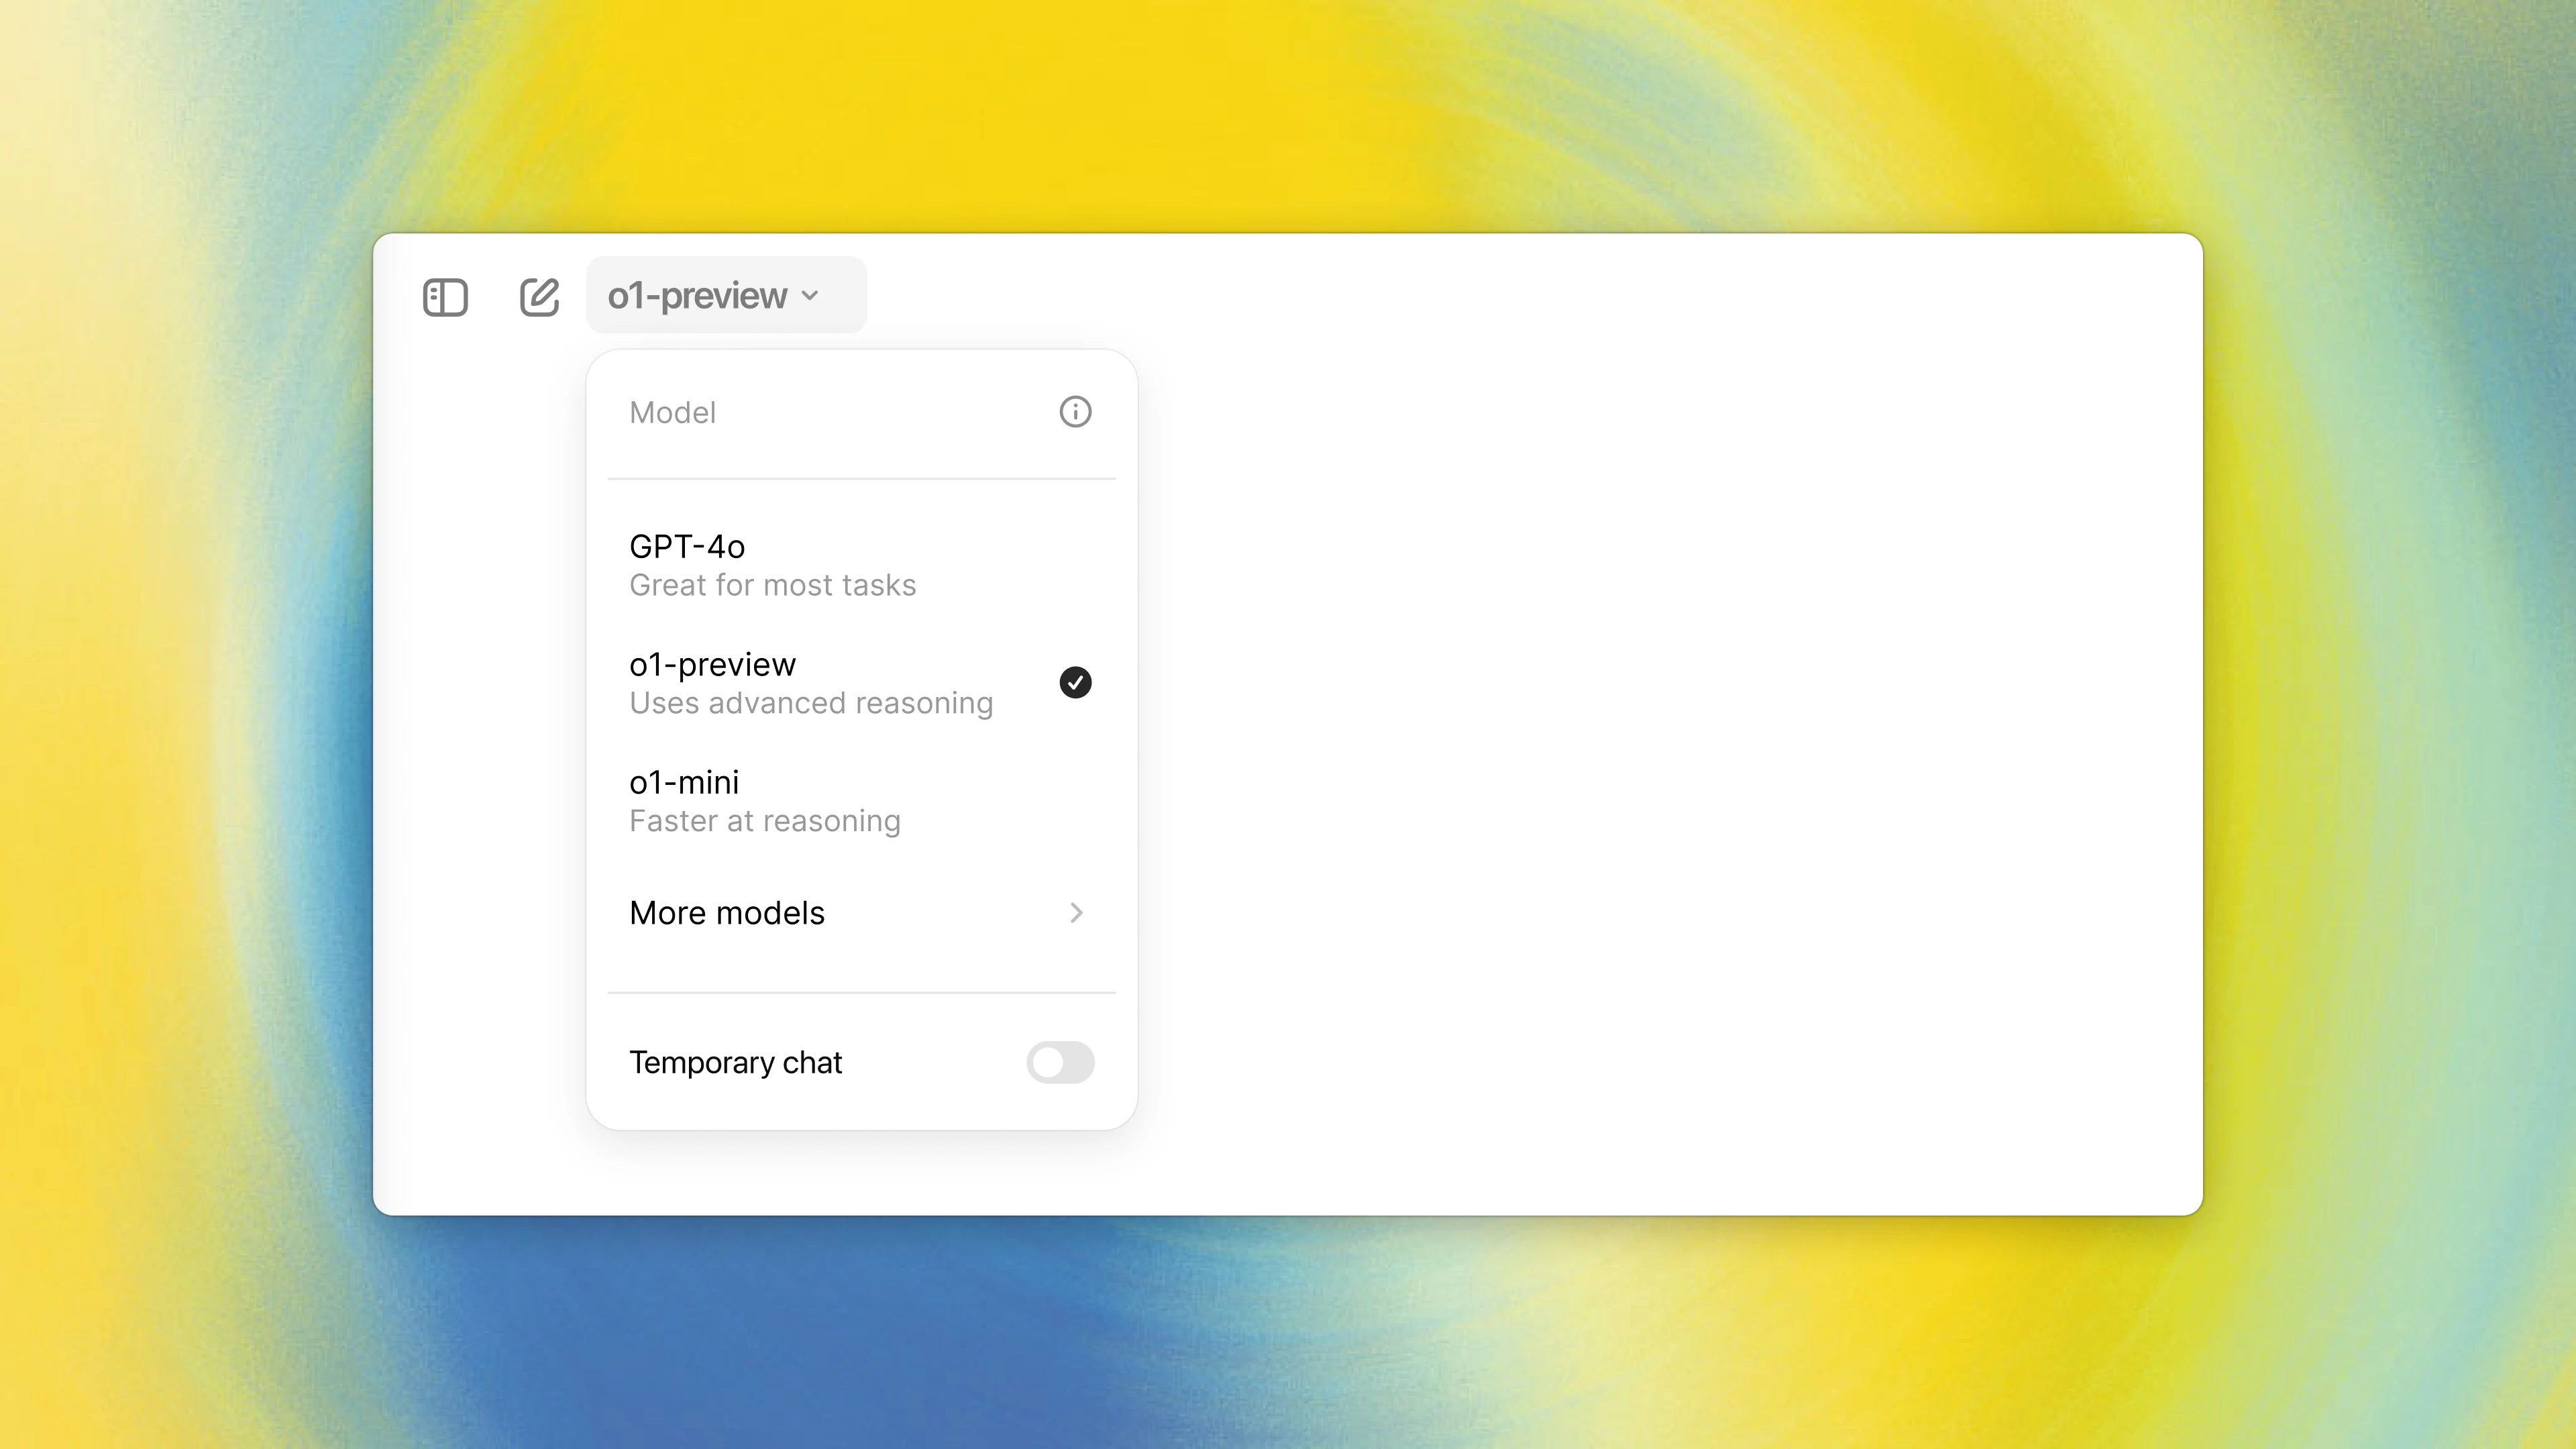Select o1-preview model option
This screenshot has height=1449, width=2576.
point(861,681)
